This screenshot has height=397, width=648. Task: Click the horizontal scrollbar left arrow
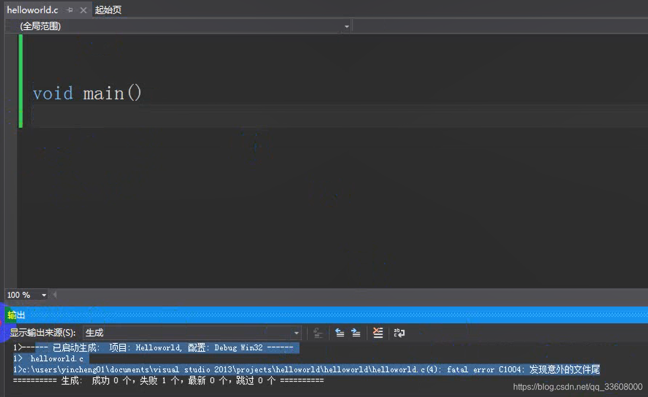point(54,295)
